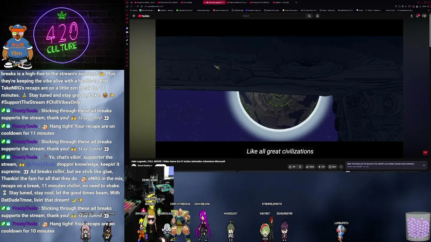Click the Halo Legends video title text
The width and height of the screenshot is (431, 242).
coord(178,161)
